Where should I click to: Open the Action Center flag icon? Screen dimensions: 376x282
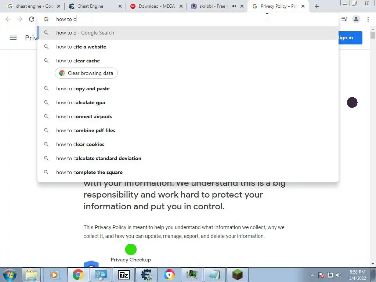(x=321, y=275)
